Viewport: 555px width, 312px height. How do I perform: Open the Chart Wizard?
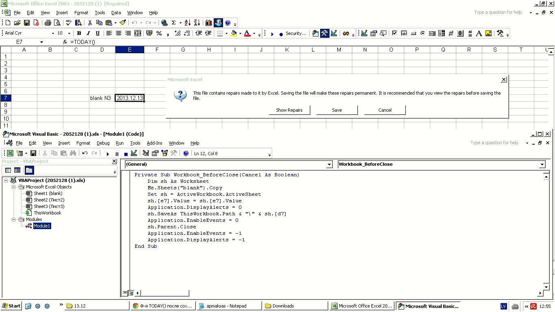pos(209,23)
